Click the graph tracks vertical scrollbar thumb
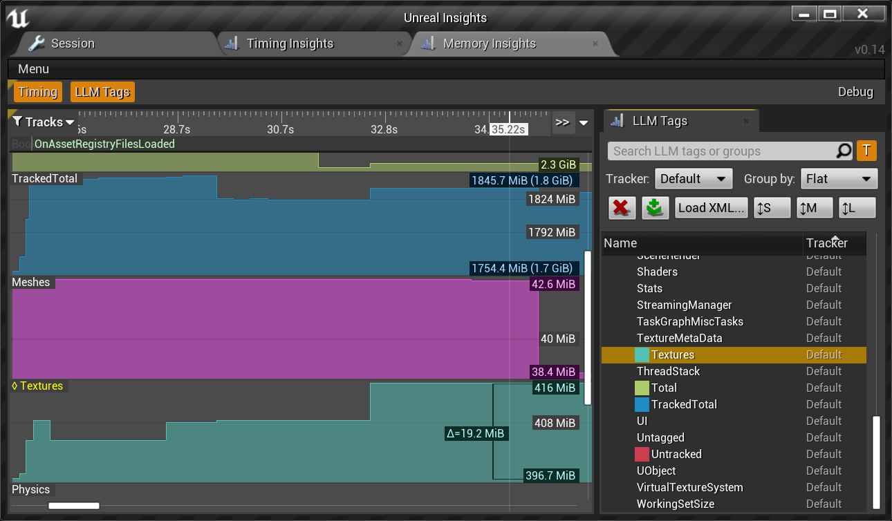The width and height of the screenshot is (892, 521). [588, 328]
